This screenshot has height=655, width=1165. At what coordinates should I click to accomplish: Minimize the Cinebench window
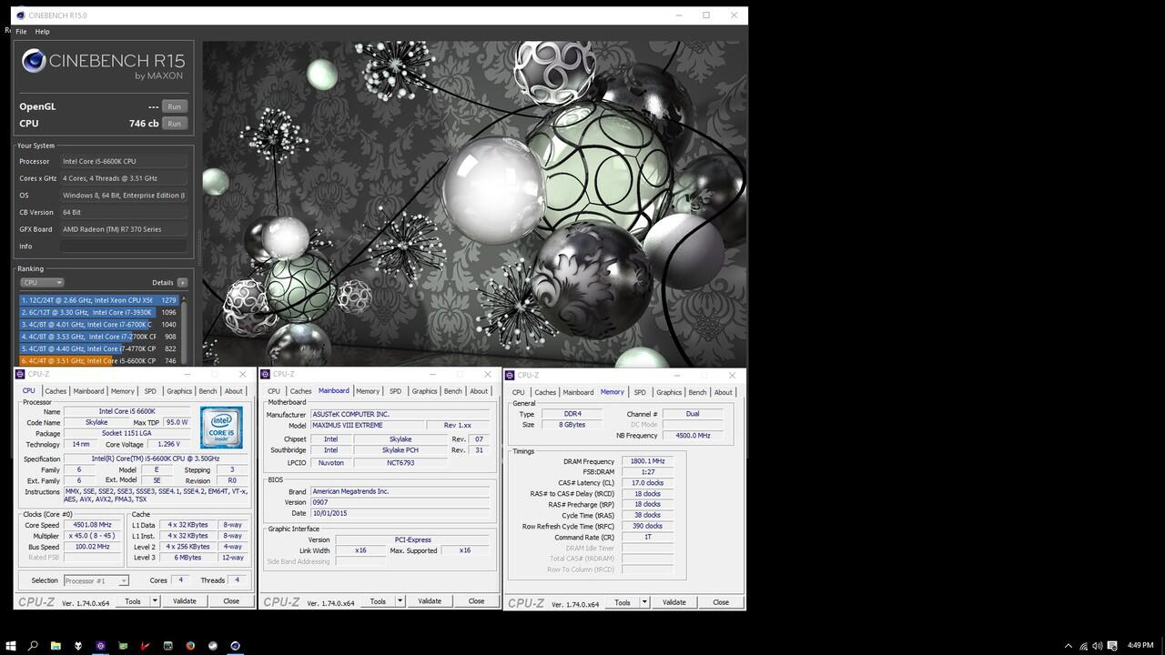(679, 15)
